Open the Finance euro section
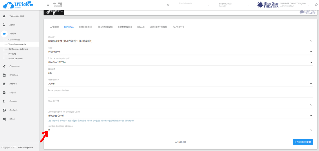The width and height of the screenshot is (319, 151). [x=4, y=102]
